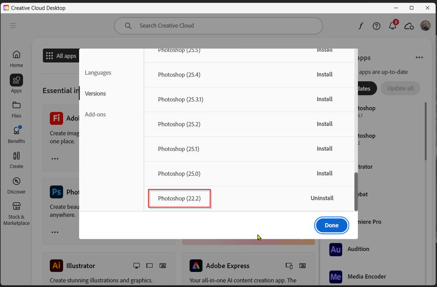
Task: Click the installed apps panel scrollbar
Action: (x=426, y=131)
